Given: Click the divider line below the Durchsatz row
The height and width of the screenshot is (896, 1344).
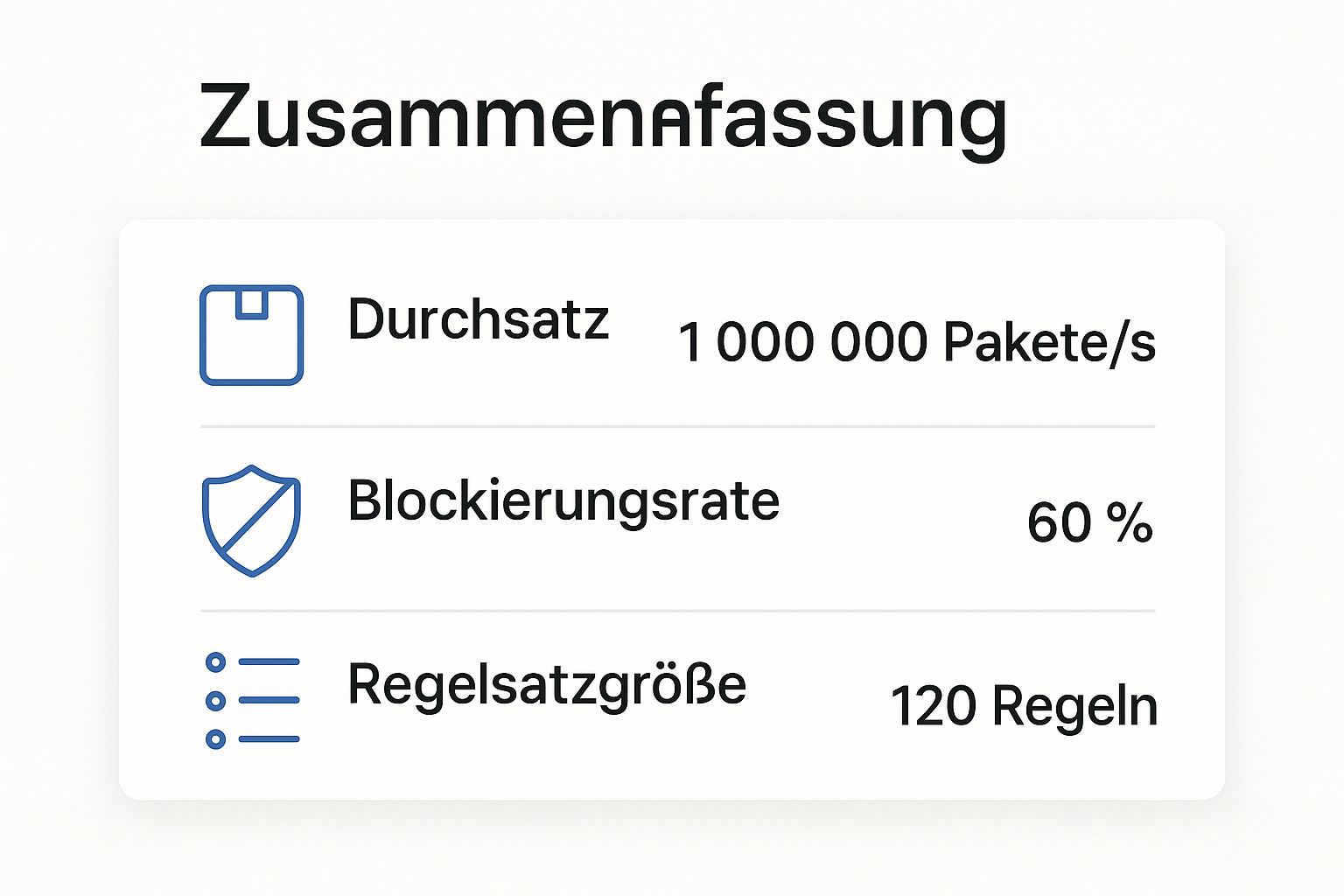Looking at the screenshot, I should [x=678, y=427].
